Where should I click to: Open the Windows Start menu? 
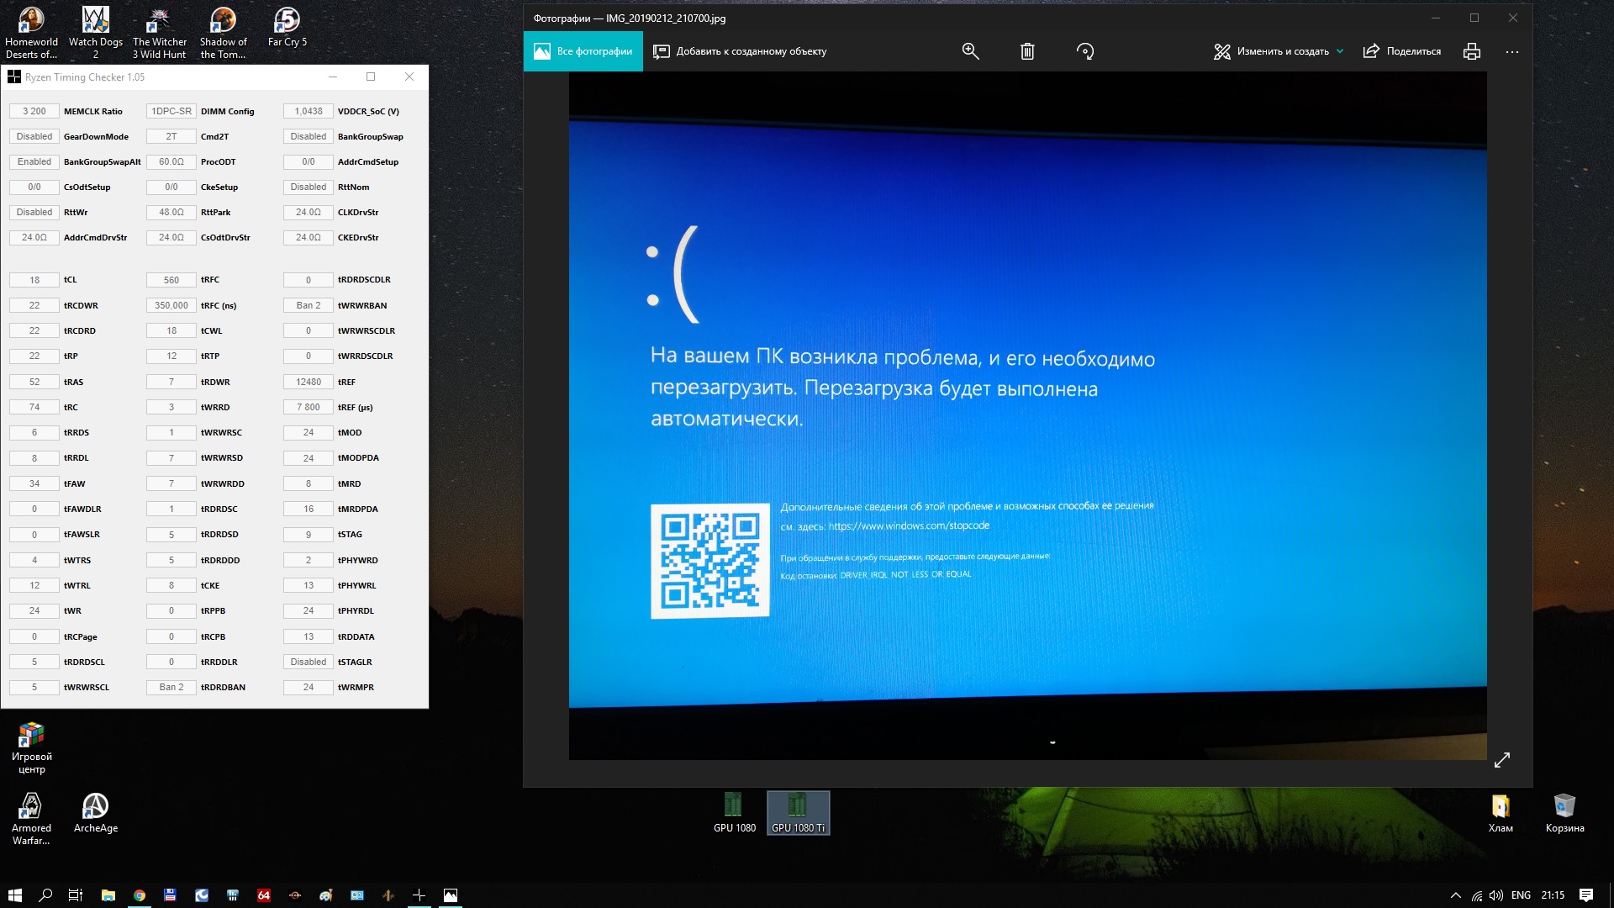[14, 895]
